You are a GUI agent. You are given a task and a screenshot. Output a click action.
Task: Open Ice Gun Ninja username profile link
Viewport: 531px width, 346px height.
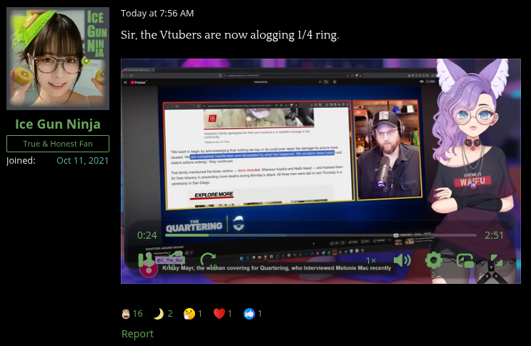coord(58,124)
